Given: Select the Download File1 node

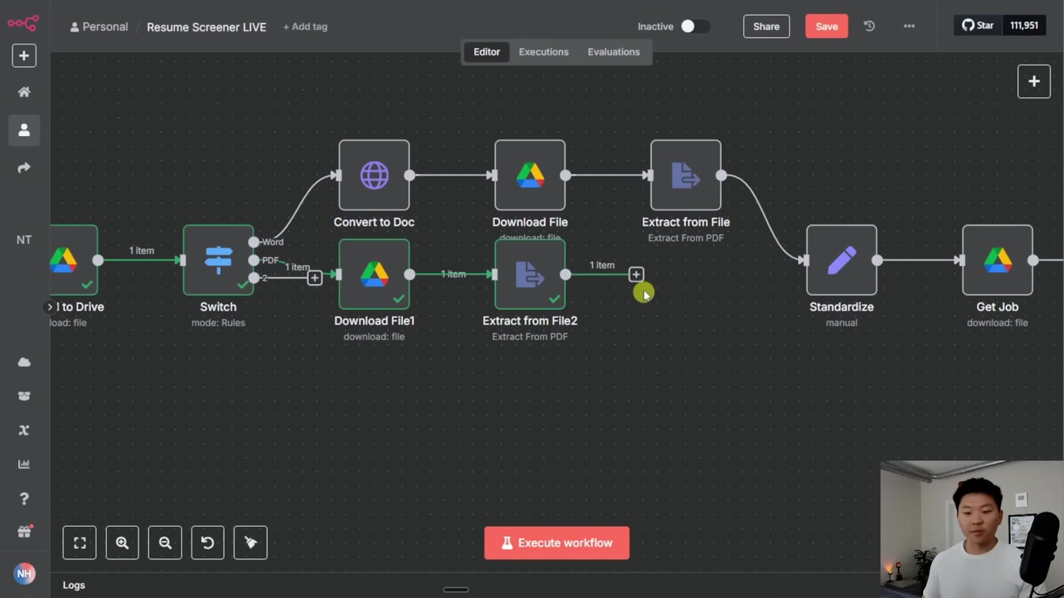Looking at the screenshot, I should coord(374,274).
